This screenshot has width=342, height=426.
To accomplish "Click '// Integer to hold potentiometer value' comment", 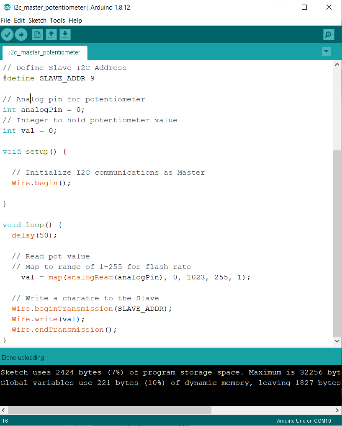I will click(90, 120).
